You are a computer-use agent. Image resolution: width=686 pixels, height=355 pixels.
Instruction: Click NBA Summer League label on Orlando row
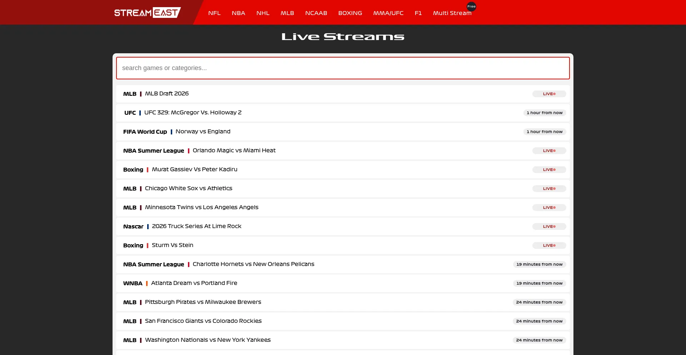154,151
